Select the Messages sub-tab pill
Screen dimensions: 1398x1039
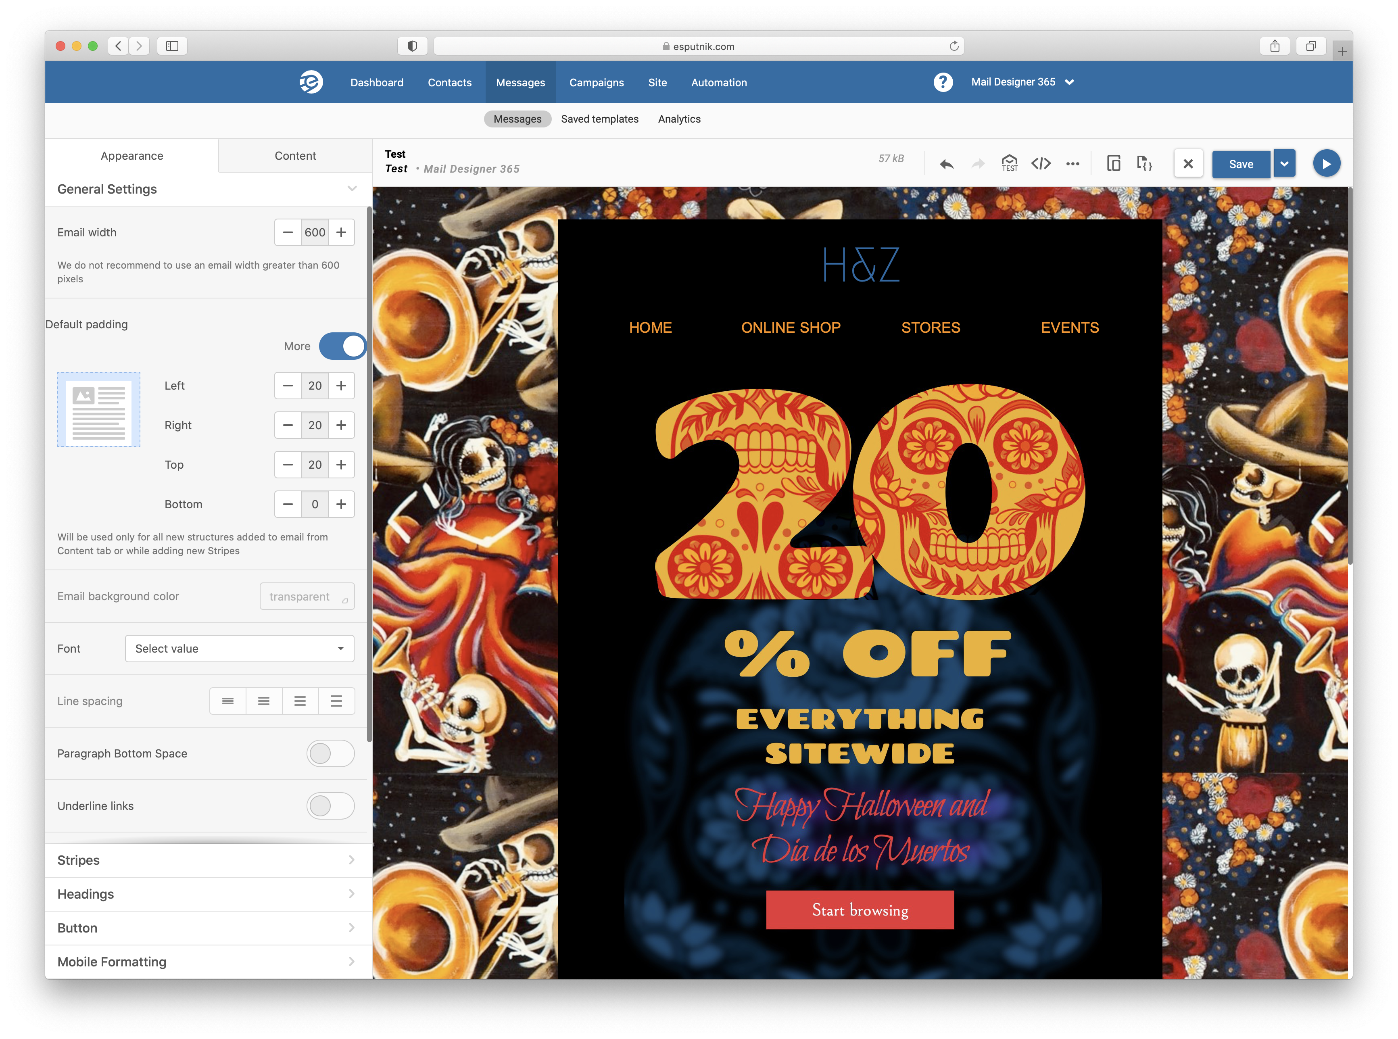tap(517, 119)
